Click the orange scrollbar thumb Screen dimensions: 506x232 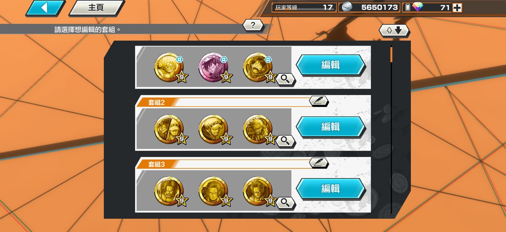[392, 54]
